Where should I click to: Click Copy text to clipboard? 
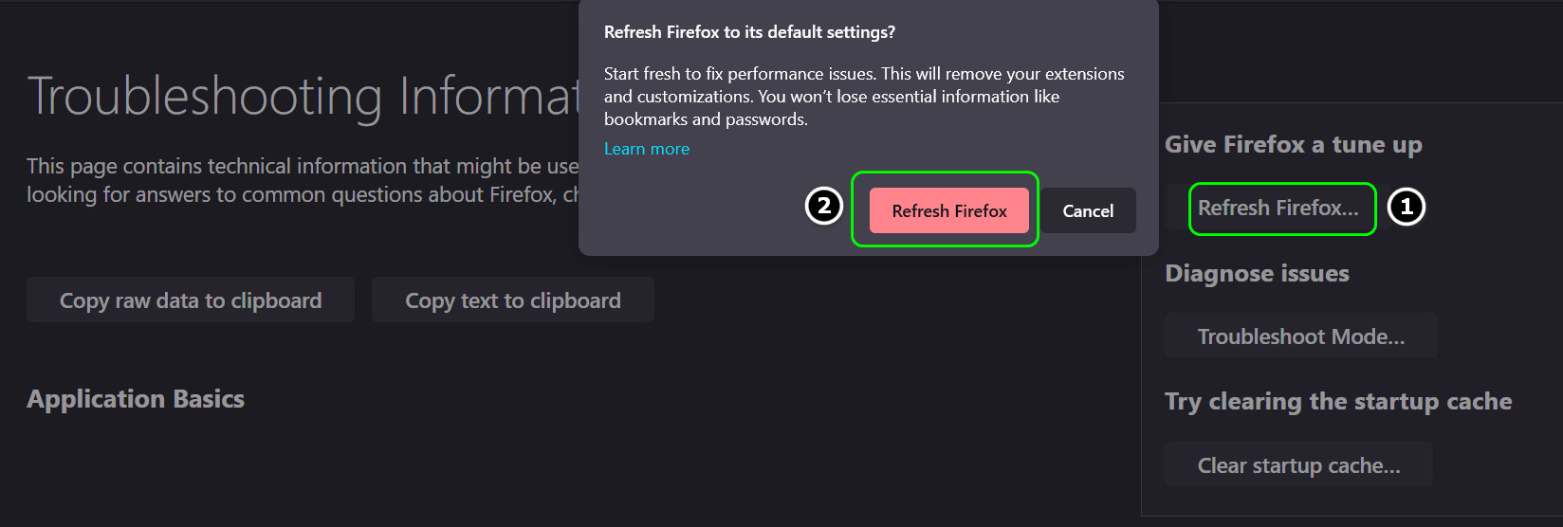[512, 300]
